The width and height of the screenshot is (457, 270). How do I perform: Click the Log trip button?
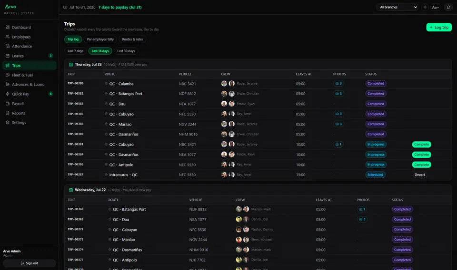(439, 28)
